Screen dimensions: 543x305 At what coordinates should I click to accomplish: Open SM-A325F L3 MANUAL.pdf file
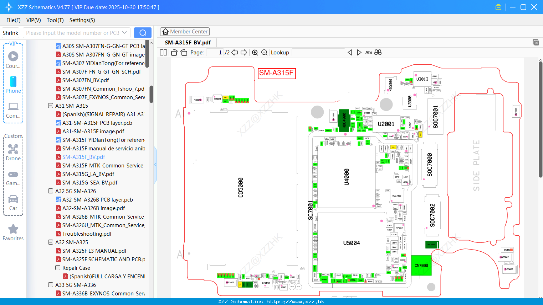tap(94, 251)
